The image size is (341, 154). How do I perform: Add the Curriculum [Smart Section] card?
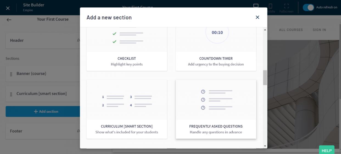127,109
